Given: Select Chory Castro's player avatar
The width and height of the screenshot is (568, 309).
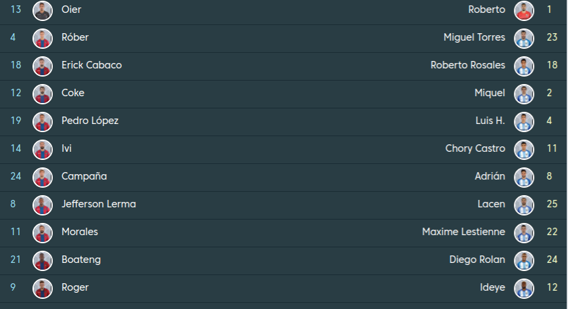Looking at the screenshot, I should [524, 149].
